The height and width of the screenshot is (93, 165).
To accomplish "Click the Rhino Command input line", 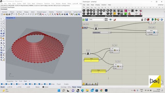I will click(x=41, y=9).
